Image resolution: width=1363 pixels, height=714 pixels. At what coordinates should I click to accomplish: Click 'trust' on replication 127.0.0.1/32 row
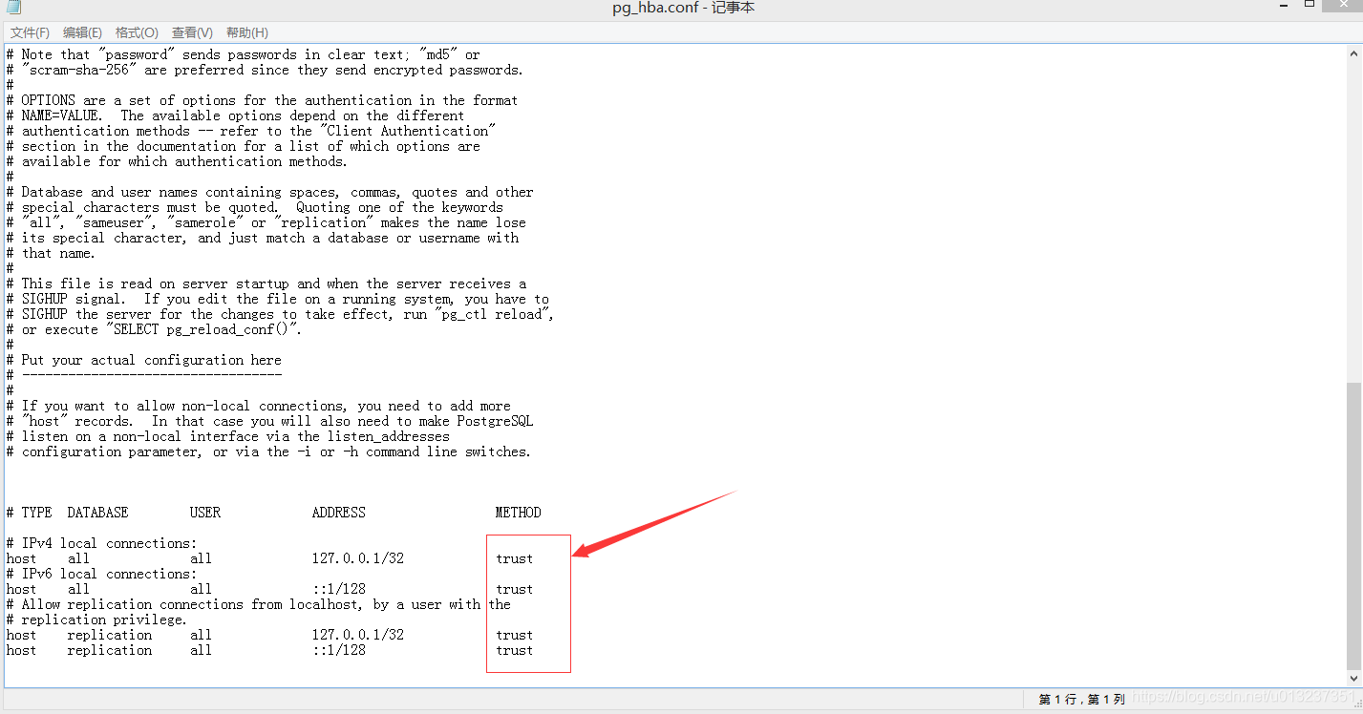(x=515, y=635)
